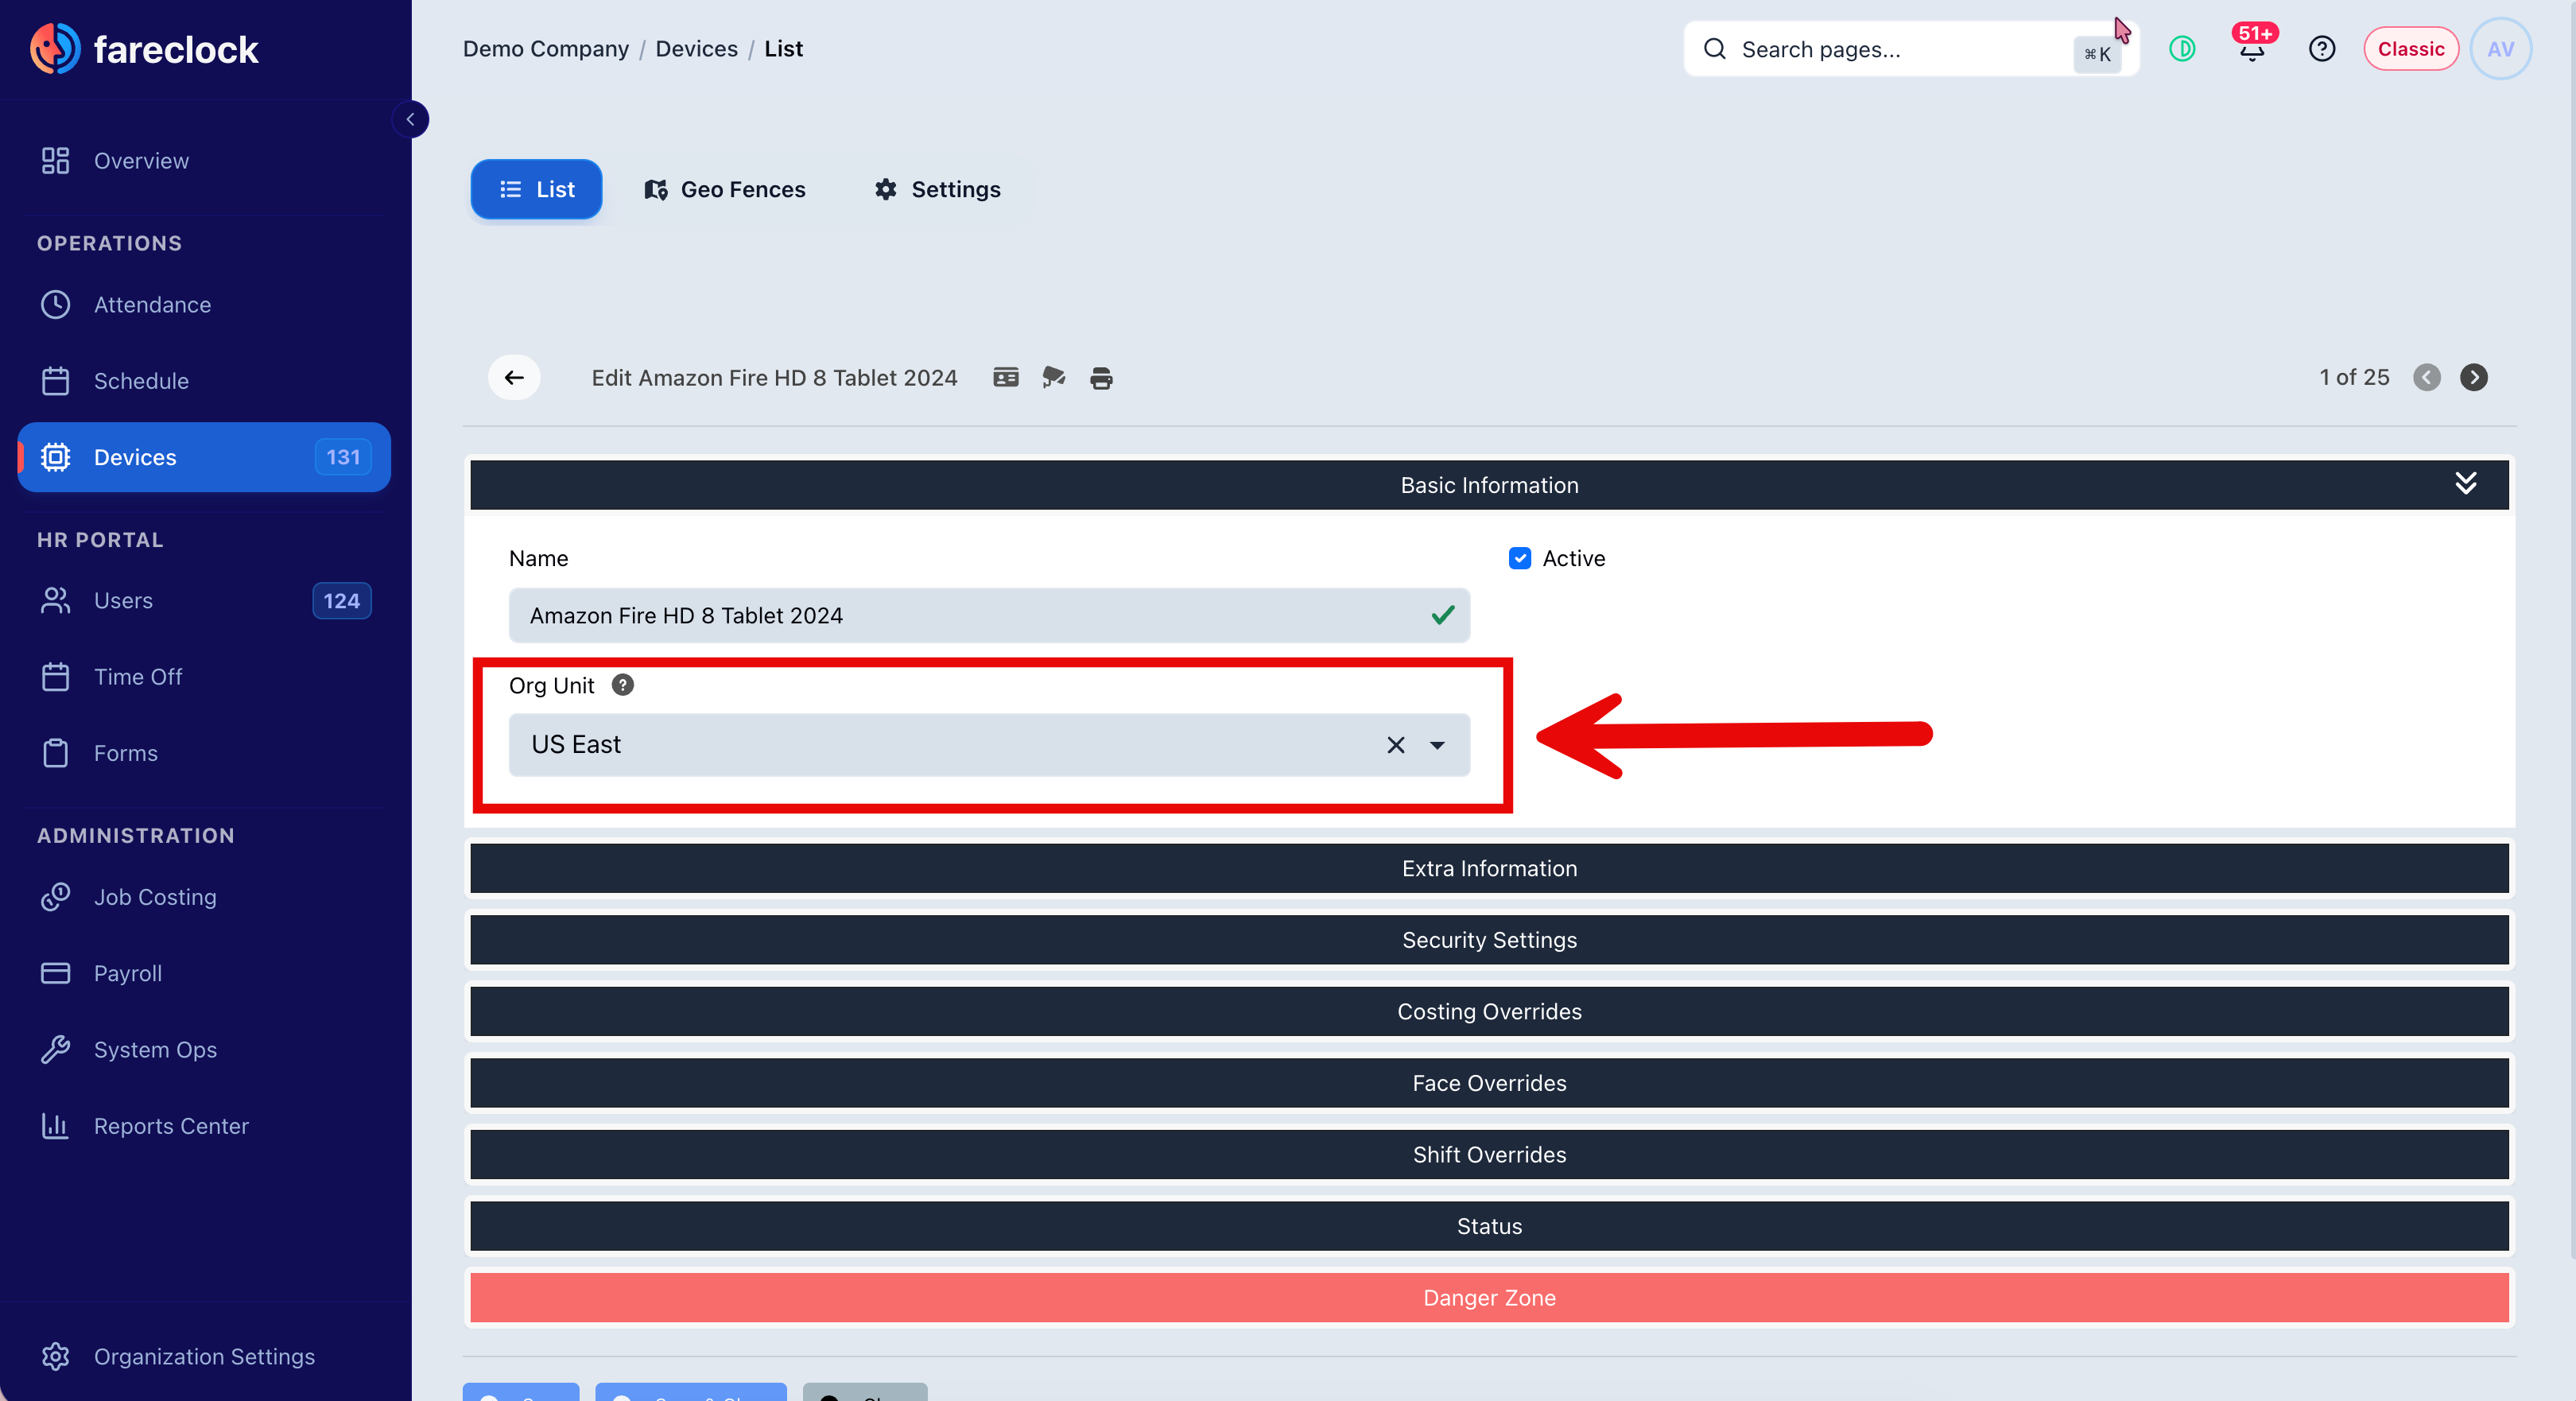The height and width of the screenshot is (1401, 2576).
Task: Go back using the left arrow button
Action: [x=514, y=377]
